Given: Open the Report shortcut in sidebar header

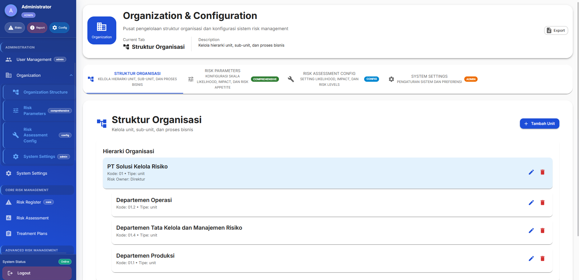Looking at the screenshot, I should [37, 28].
